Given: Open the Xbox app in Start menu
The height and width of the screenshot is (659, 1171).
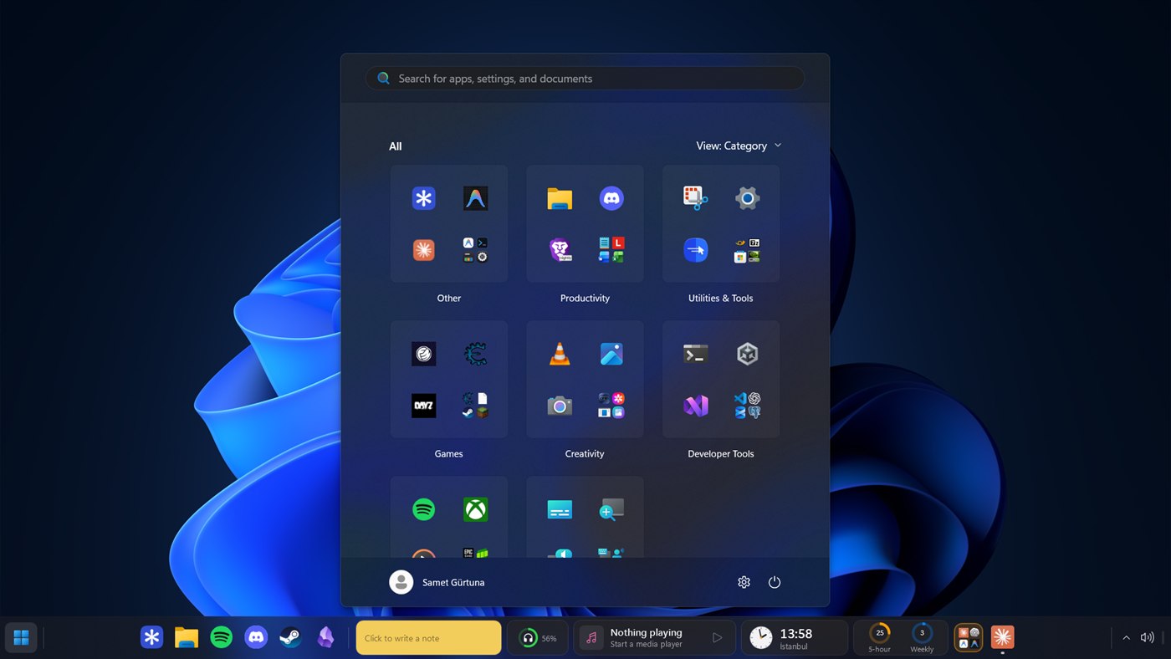Looking at the screenshot, I should point(476,509).
